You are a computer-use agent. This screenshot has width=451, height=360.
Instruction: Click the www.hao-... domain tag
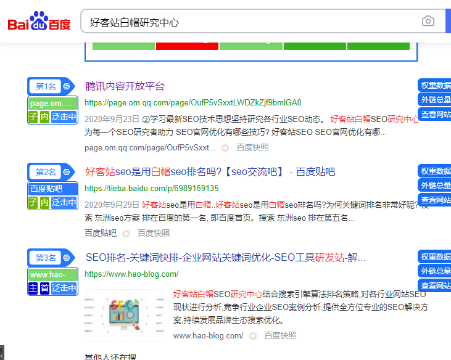tap(53, 275)
